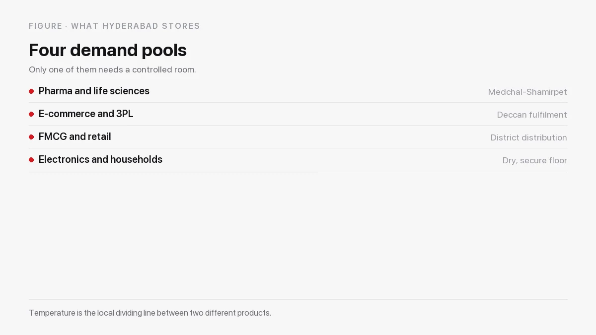Click red bullet beside Pharma and life sciences
Screen dimensions: 596x335
coord(31,91)
